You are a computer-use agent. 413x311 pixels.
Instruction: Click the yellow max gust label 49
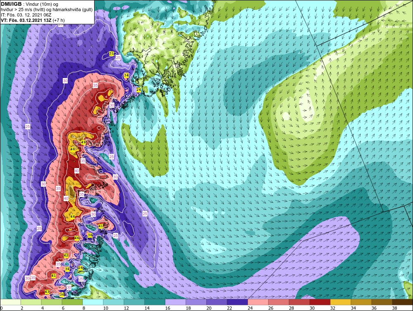click(x=83, y=142)
